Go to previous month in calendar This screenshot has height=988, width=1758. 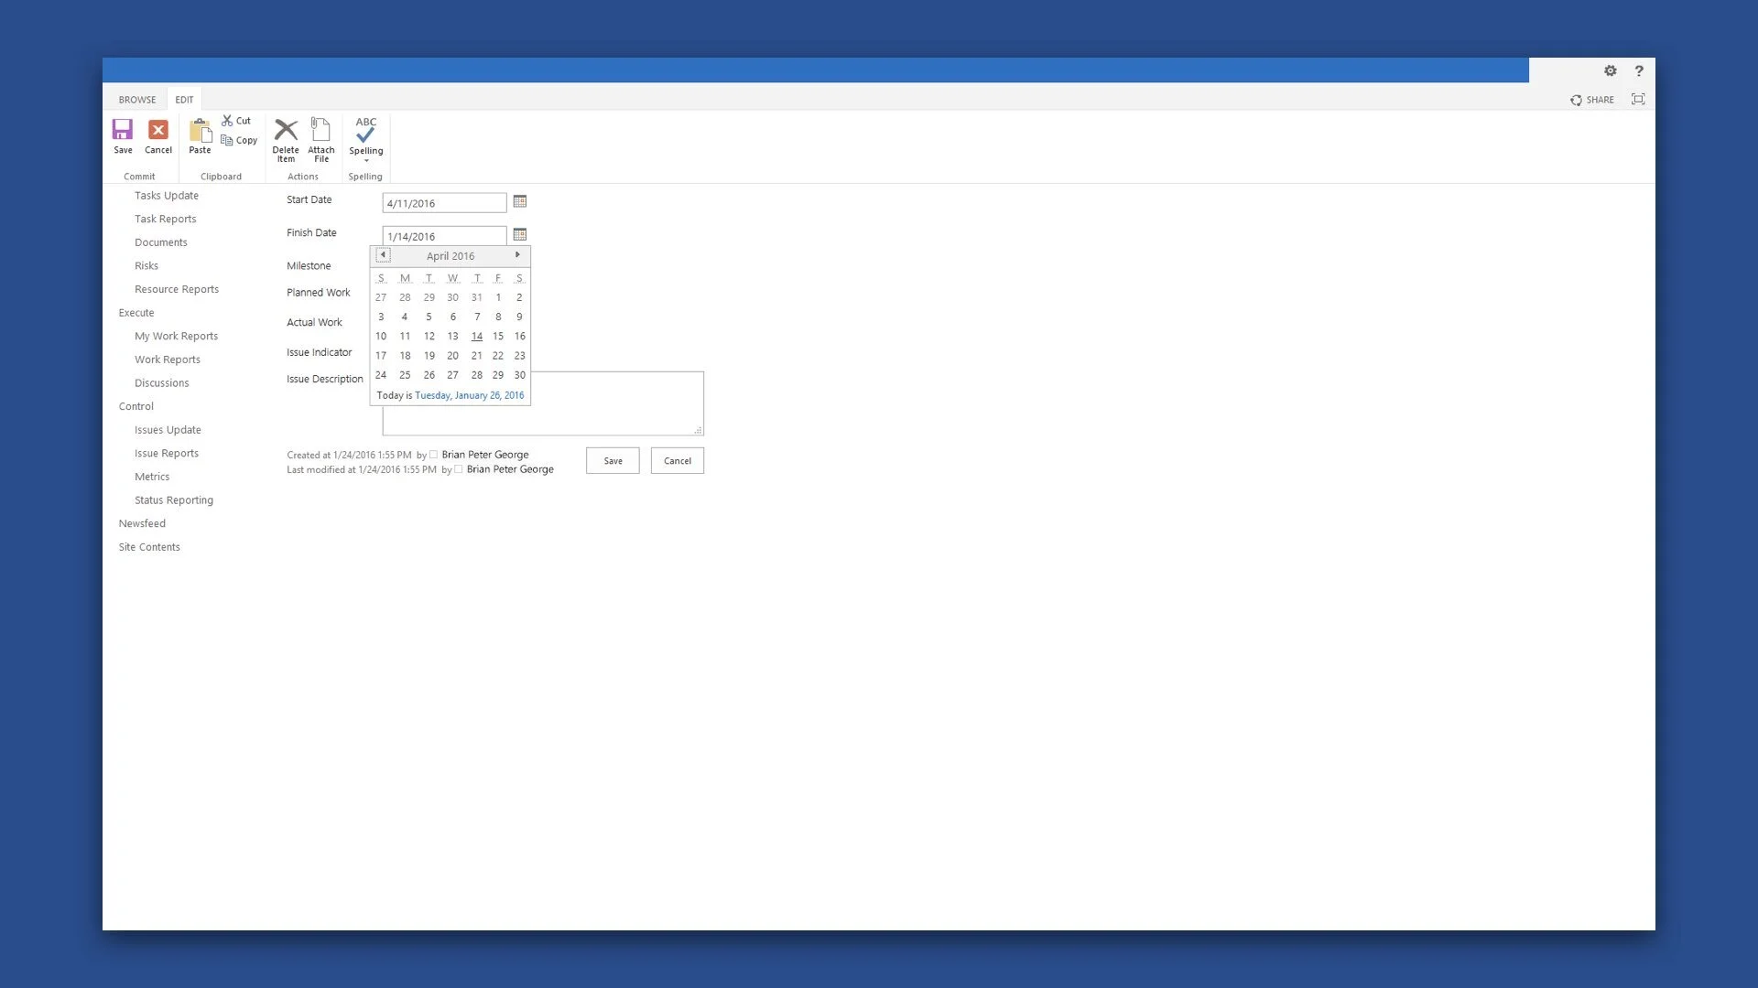(x=383, y=255)
